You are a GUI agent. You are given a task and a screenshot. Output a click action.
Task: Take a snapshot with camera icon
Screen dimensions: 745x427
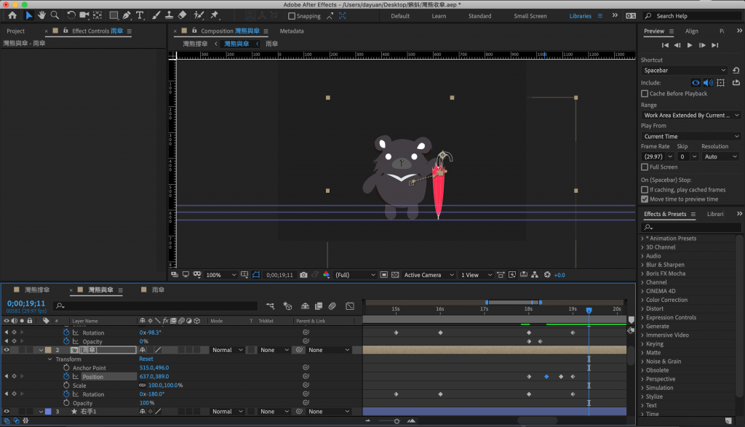tap(303, 274)
